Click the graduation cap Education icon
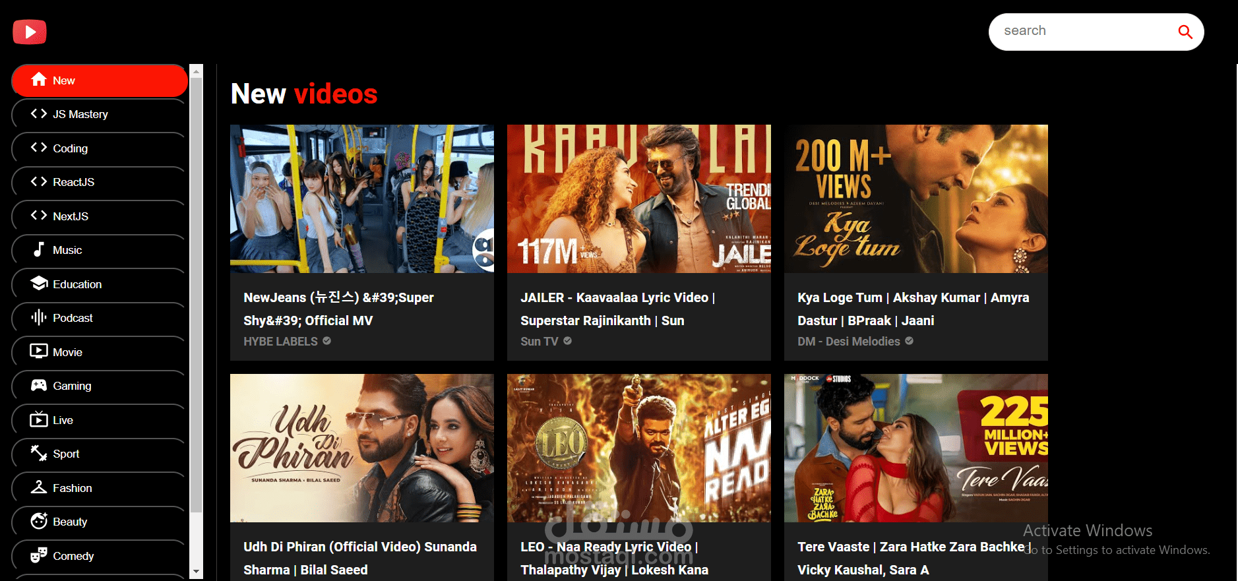This screenshot has width=1238, height=581. (39, 283)
